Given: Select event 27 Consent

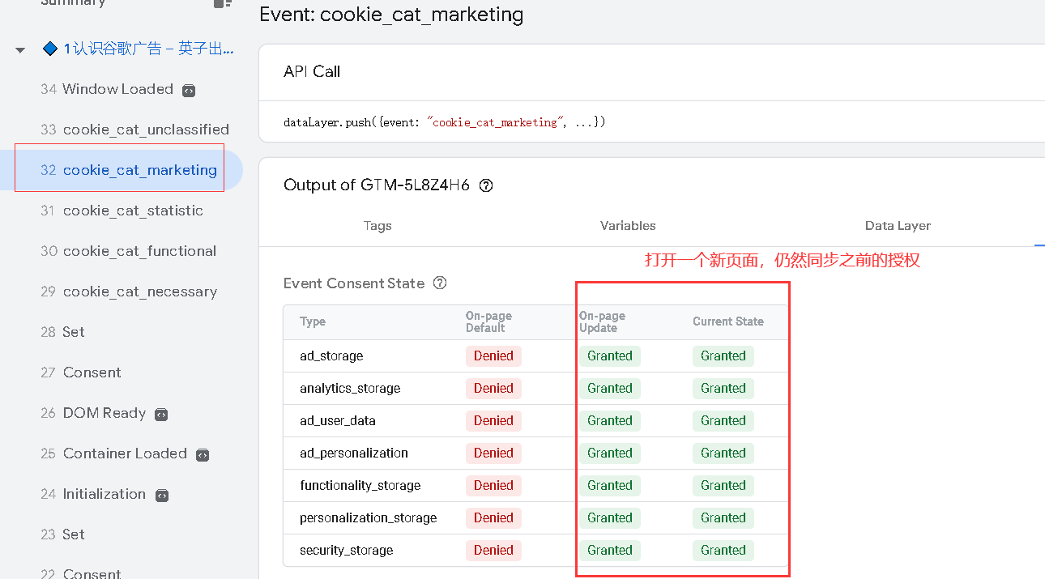Looking at the screenshot, I should 81,373.
